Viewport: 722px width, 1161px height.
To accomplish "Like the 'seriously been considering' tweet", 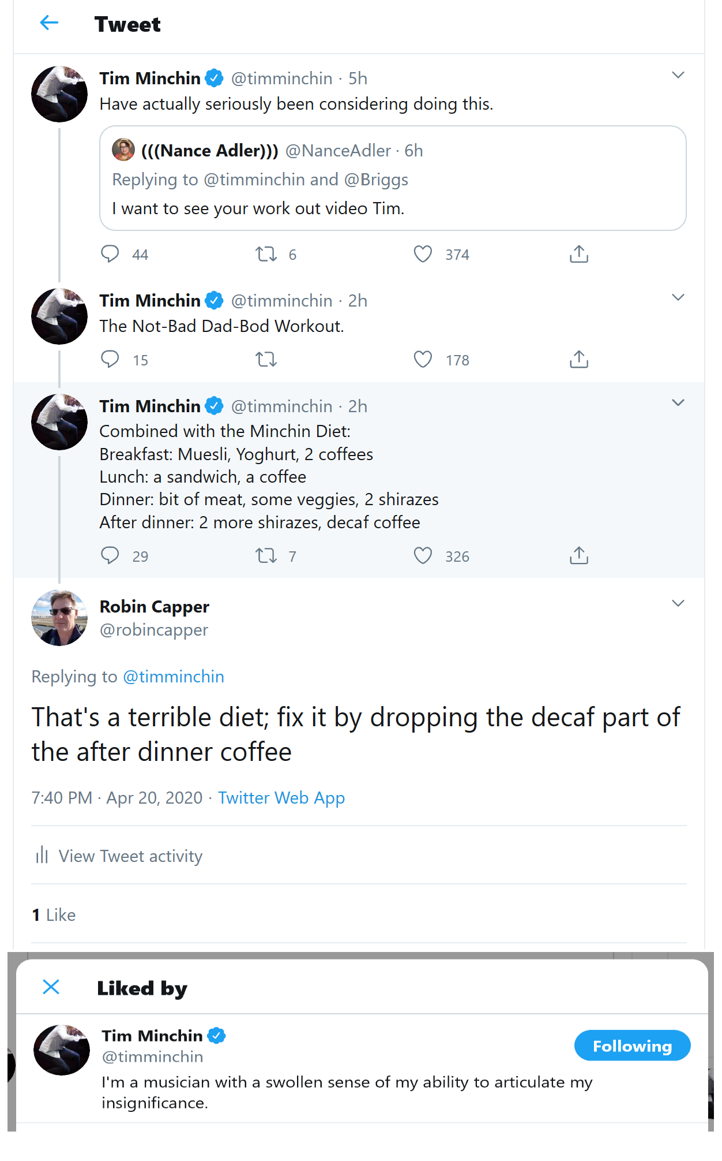I will (423, 254).
